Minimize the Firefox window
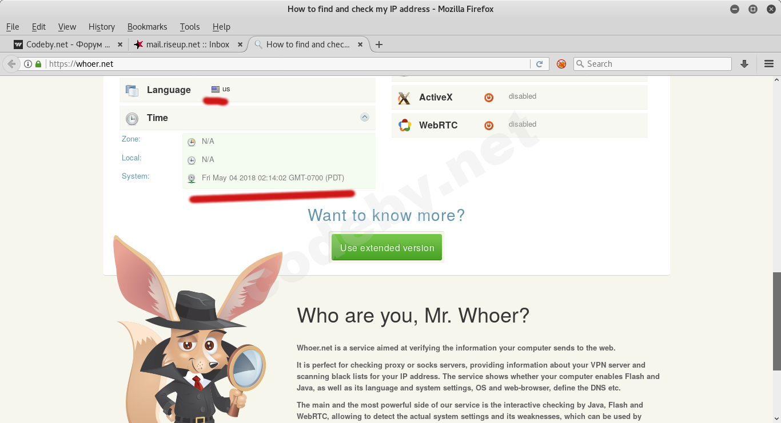 pos(735,9)
